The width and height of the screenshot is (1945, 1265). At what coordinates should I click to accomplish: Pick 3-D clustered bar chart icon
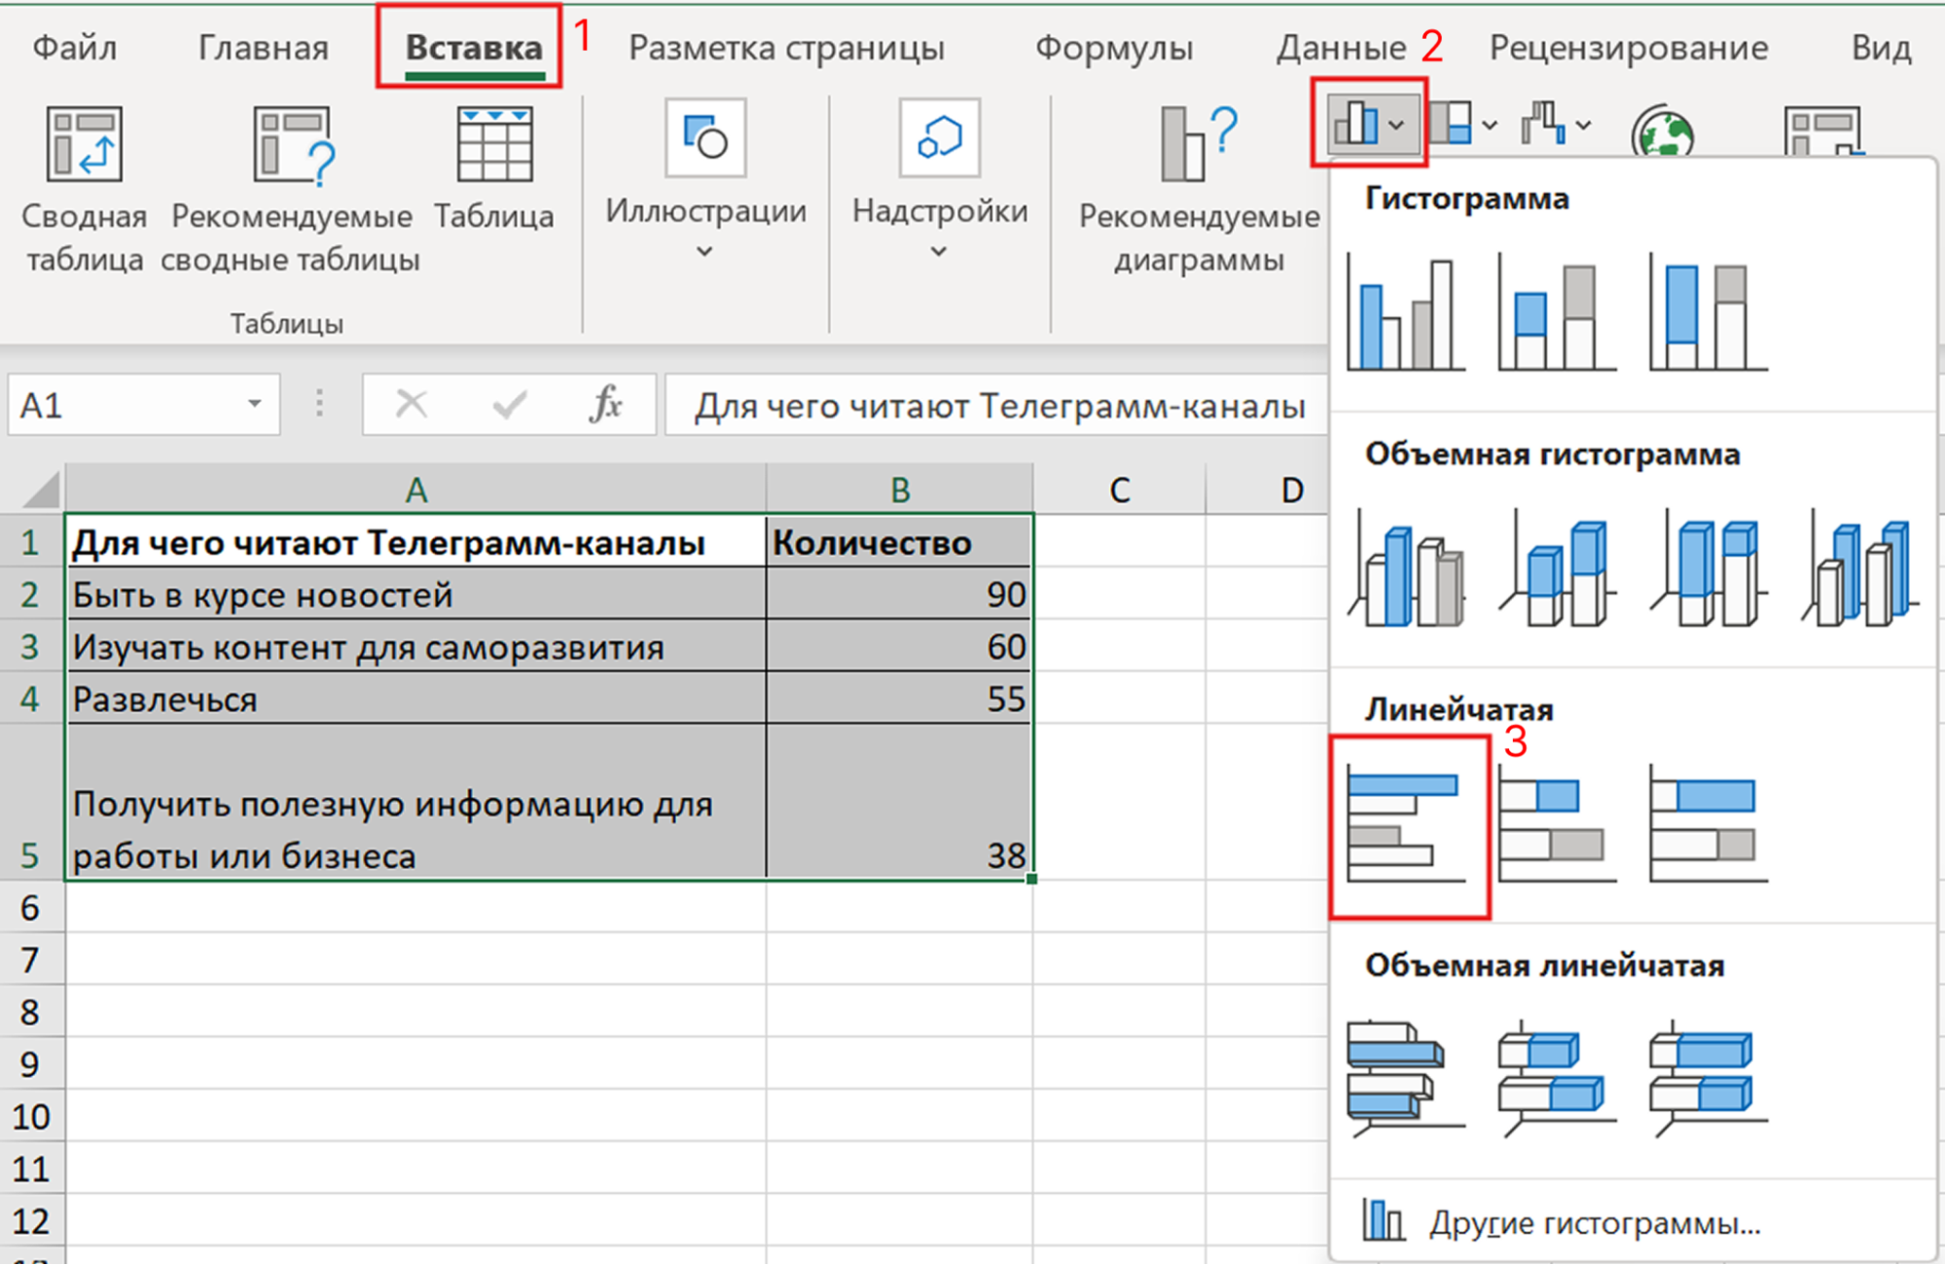tap(1405, 1078)
